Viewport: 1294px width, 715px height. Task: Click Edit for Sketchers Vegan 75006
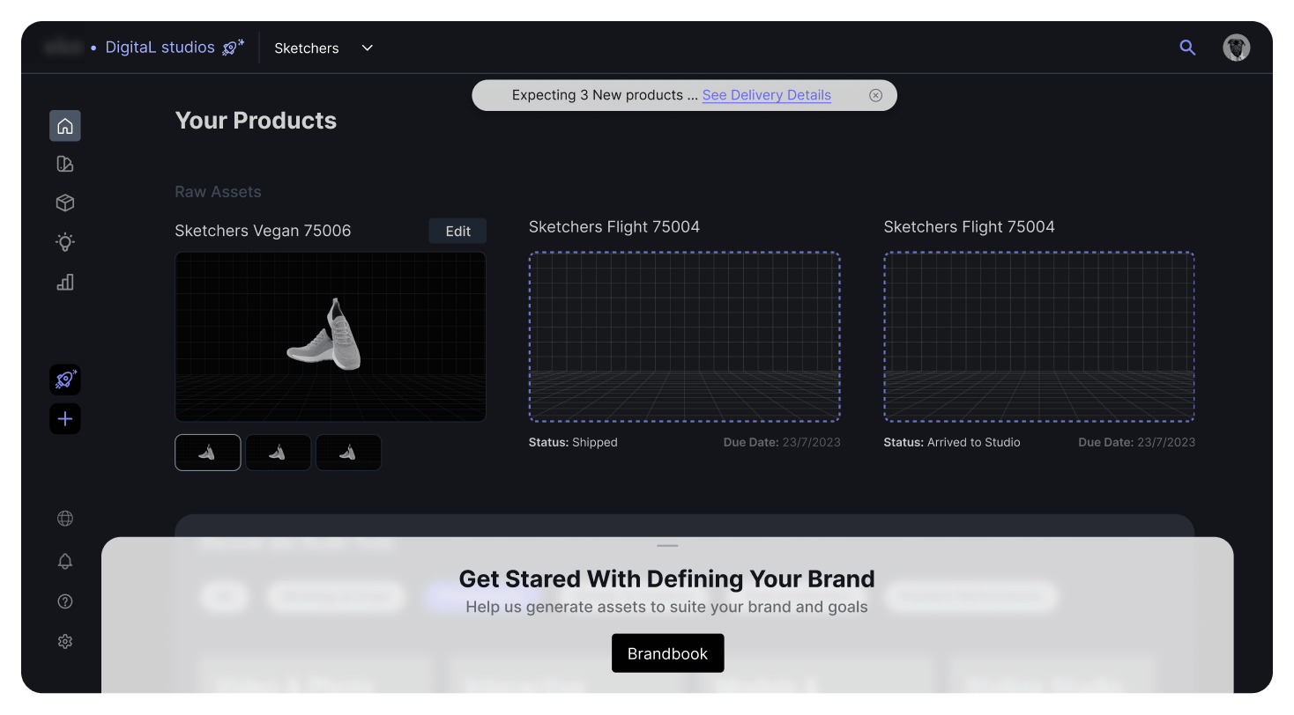pos(457,231)
